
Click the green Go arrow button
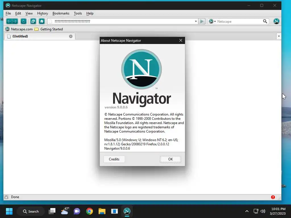point(202,21)
